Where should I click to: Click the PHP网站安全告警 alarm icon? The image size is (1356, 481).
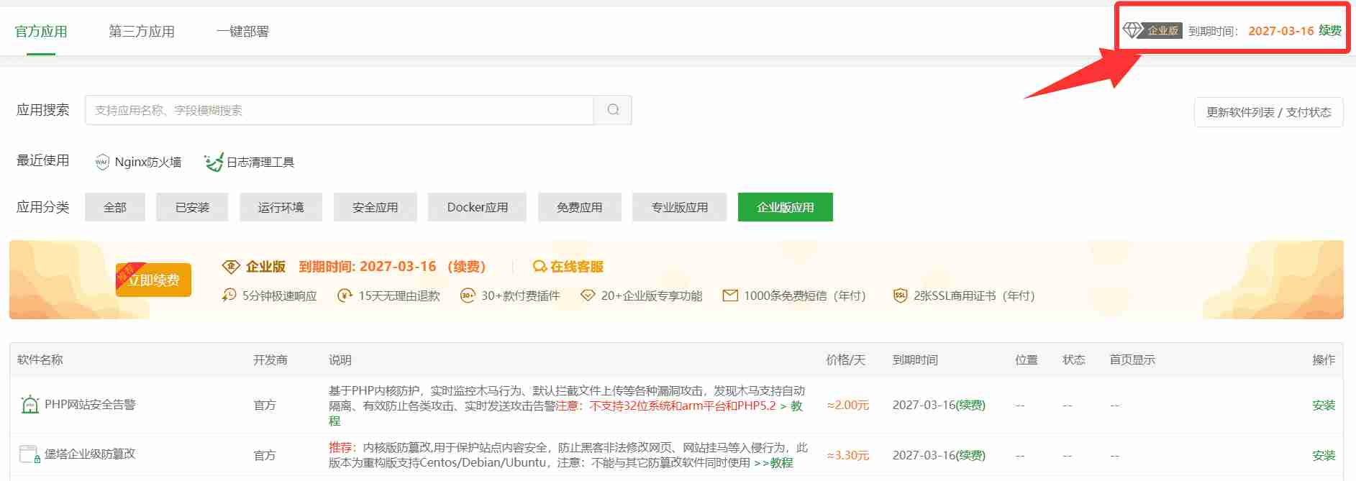[29, 405]
